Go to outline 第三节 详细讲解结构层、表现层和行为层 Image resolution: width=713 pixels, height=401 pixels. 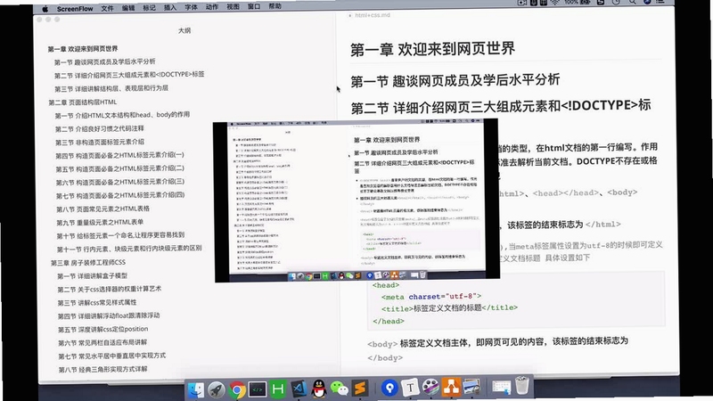[x=111, y=88]
